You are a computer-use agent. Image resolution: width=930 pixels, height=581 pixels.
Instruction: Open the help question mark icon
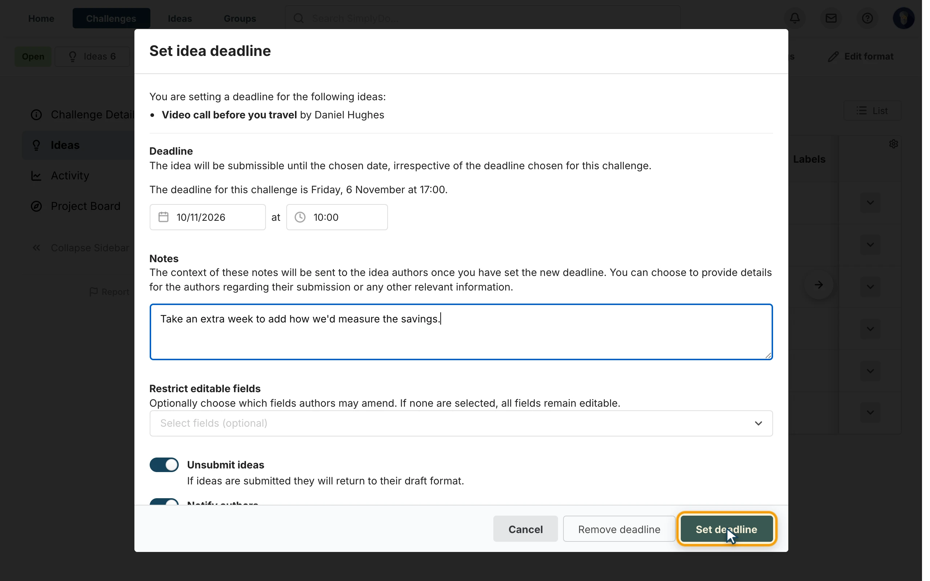click(867, 18)
